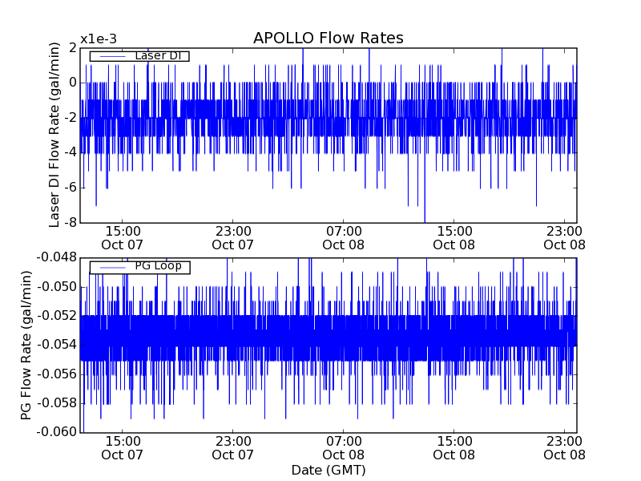Click "23:00 Oct 07" under the Laser DI plot
Viewport: 641px width, 481px height.
(232, 238)
